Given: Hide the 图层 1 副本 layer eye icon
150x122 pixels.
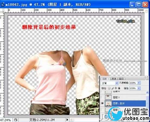Looking at the screenshot, I should pos(102,103).
